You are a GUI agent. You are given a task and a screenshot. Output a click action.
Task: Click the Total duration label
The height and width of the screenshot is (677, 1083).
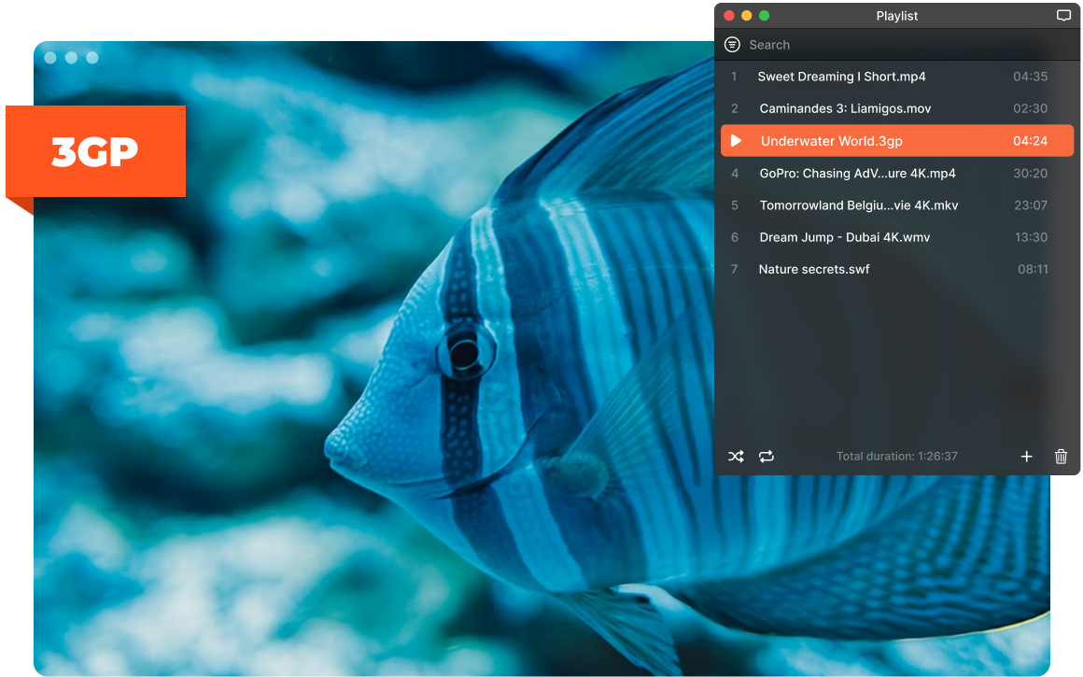coord(896,457)
